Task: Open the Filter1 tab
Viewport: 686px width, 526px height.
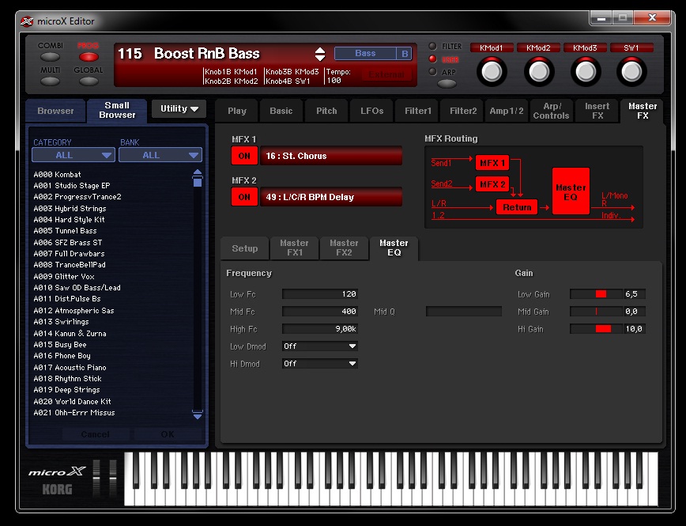Action: tap(418, 111)
